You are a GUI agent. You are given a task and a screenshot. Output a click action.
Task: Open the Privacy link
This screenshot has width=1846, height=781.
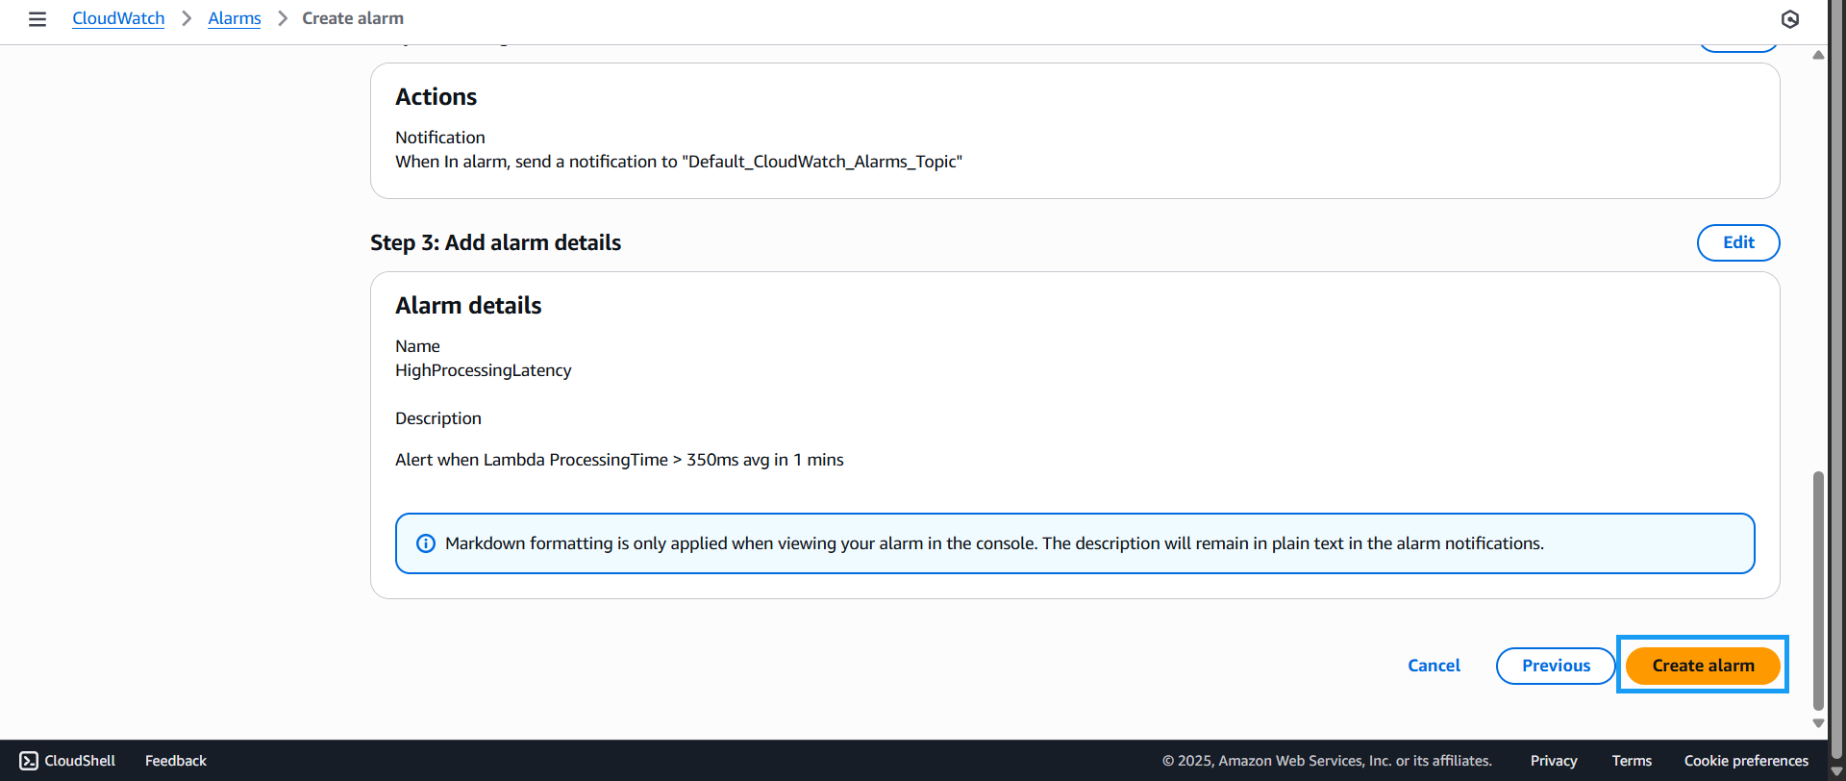(1554, 761)
